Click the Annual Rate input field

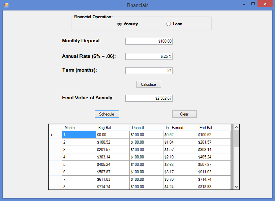click(149, 56)
